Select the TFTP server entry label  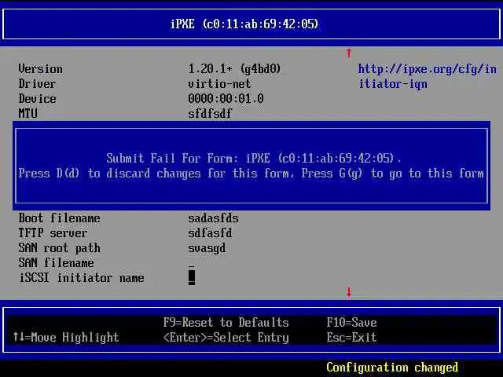click(53, 232)
